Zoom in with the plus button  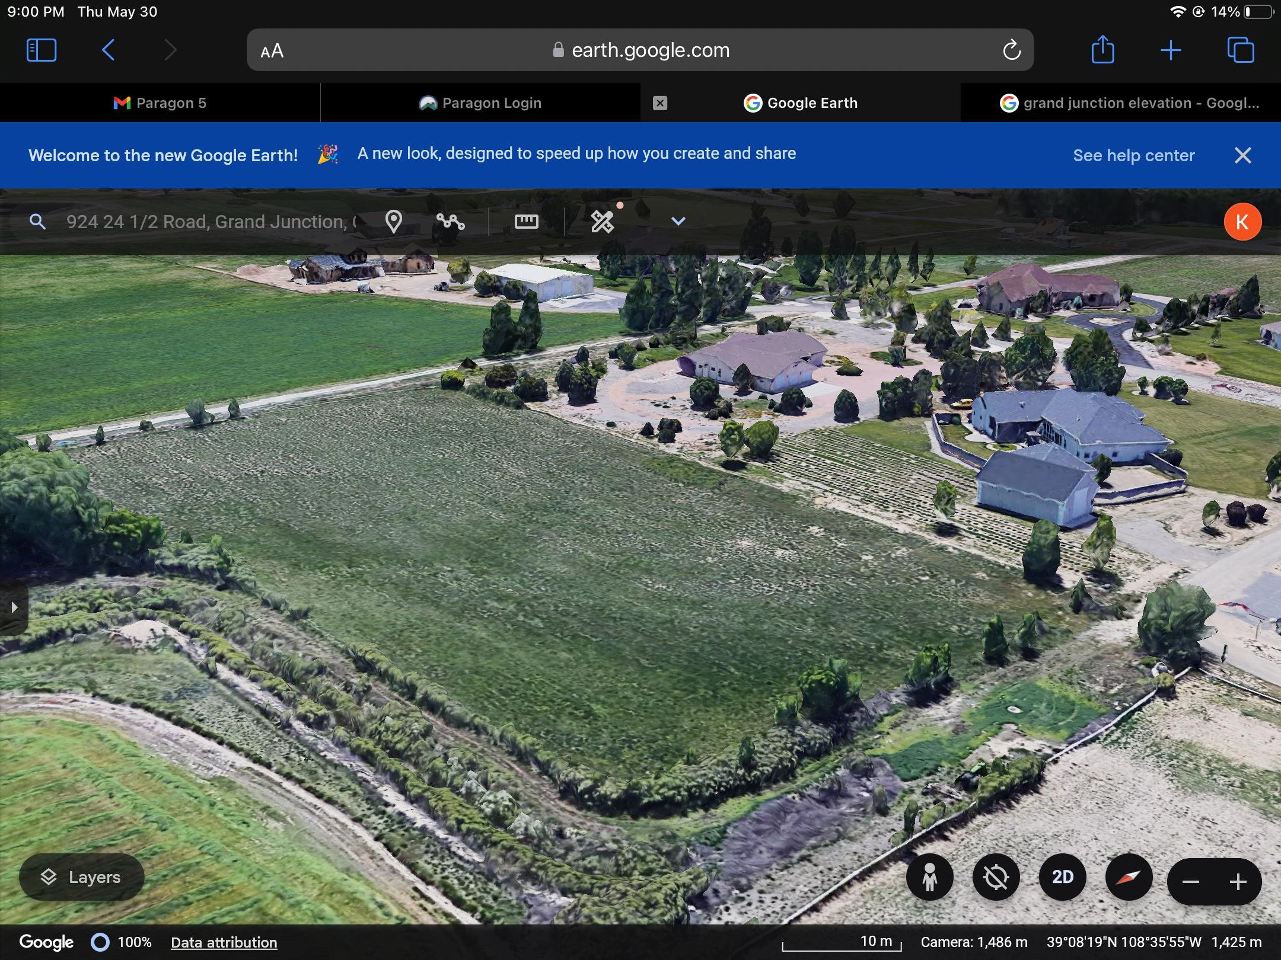click(1238, 882)
